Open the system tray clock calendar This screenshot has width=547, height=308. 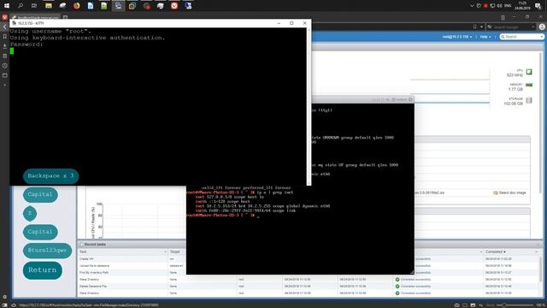click(522, 6)
